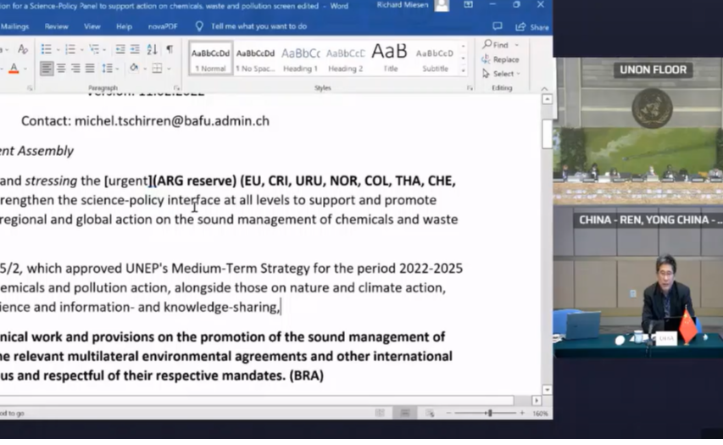Toggle Show/Hide paragraph marks
The width and height of the screenshot is (723, 445).
point(170,49)
